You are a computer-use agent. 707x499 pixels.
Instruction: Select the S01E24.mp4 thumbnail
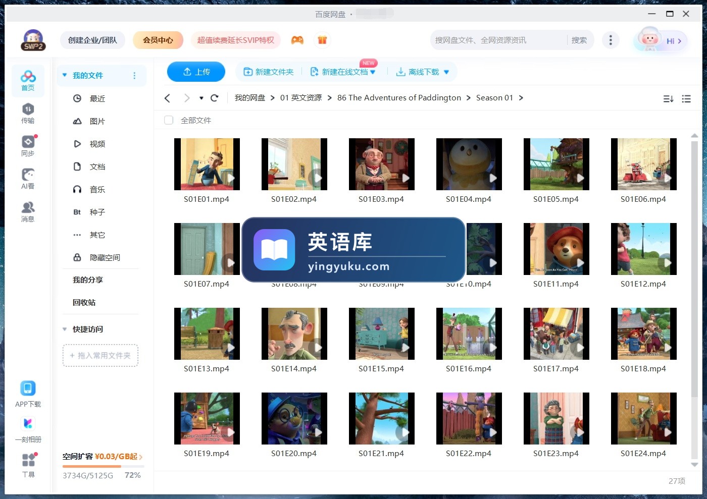(643, 418)
